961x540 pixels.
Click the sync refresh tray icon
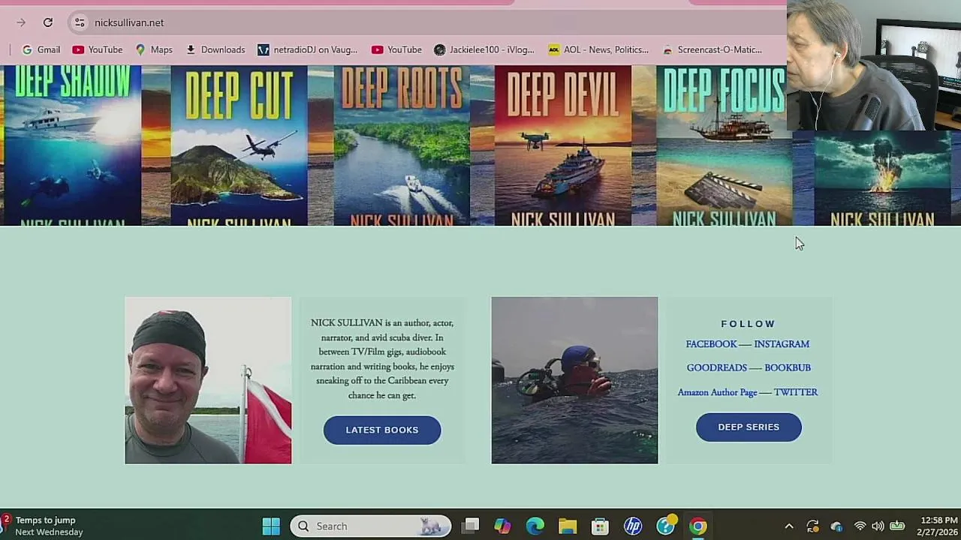(x=813, y=526)
